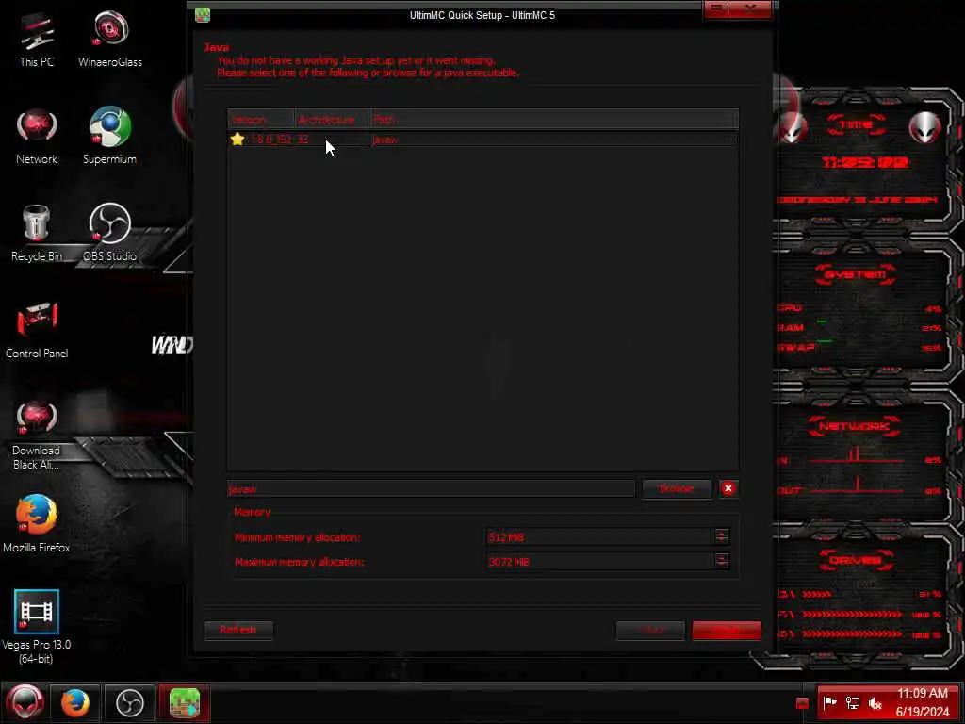
Task: Open This PC desktop icon
Action: (x=37, y=40)
